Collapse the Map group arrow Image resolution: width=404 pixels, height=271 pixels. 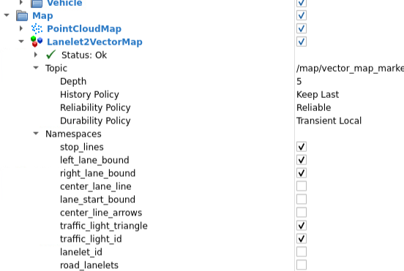(x=7, y=15)
